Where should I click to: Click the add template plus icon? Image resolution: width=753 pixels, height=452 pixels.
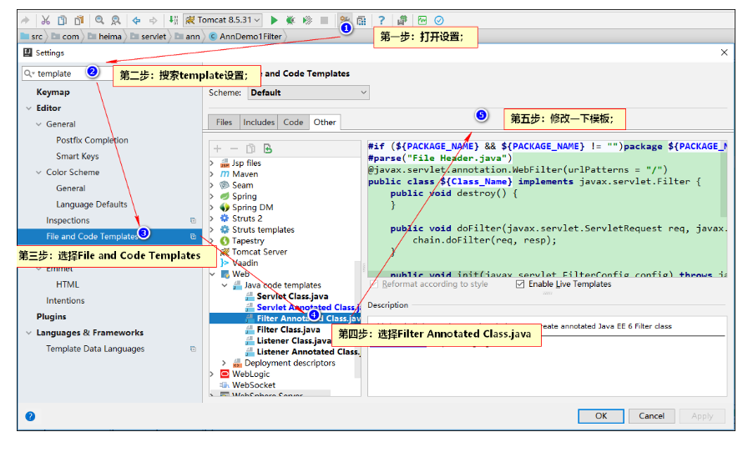218,148
